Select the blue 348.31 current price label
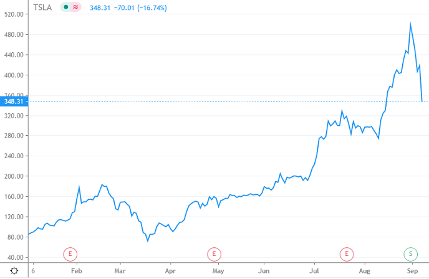429x279 pixels. pyautogui.click(x=14, y=102)
